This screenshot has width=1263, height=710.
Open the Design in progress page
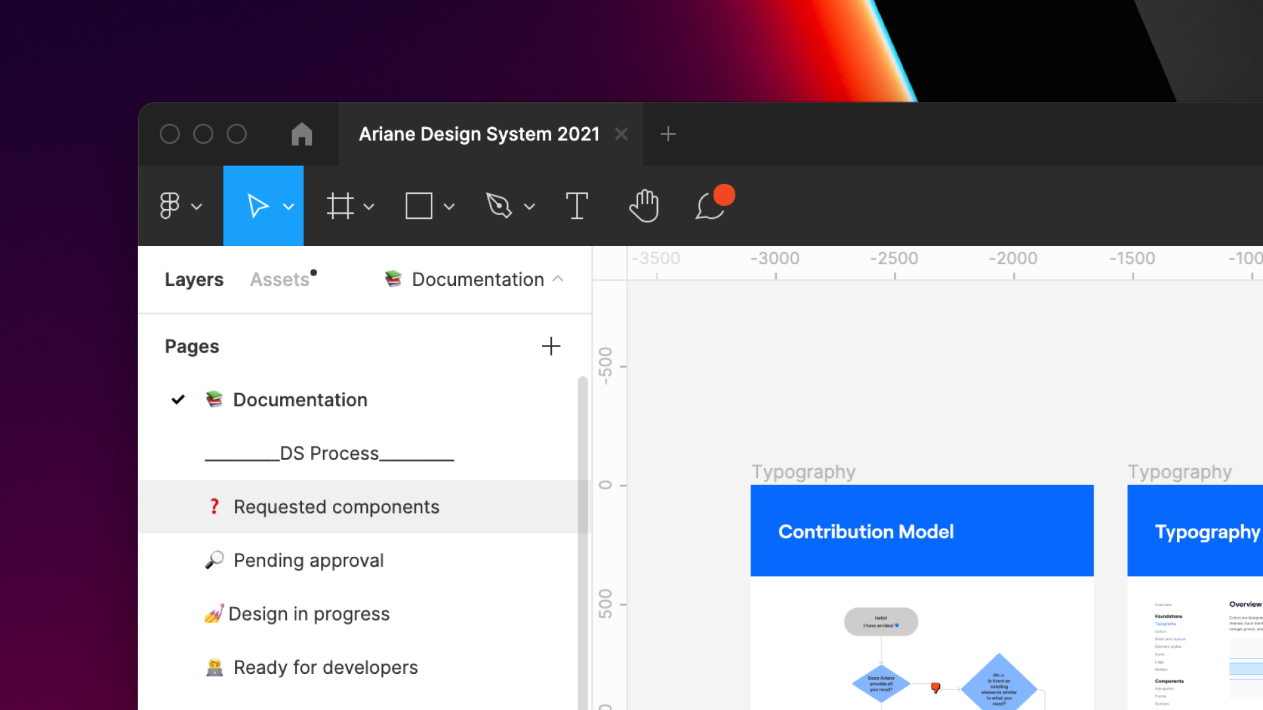point(359,614)
